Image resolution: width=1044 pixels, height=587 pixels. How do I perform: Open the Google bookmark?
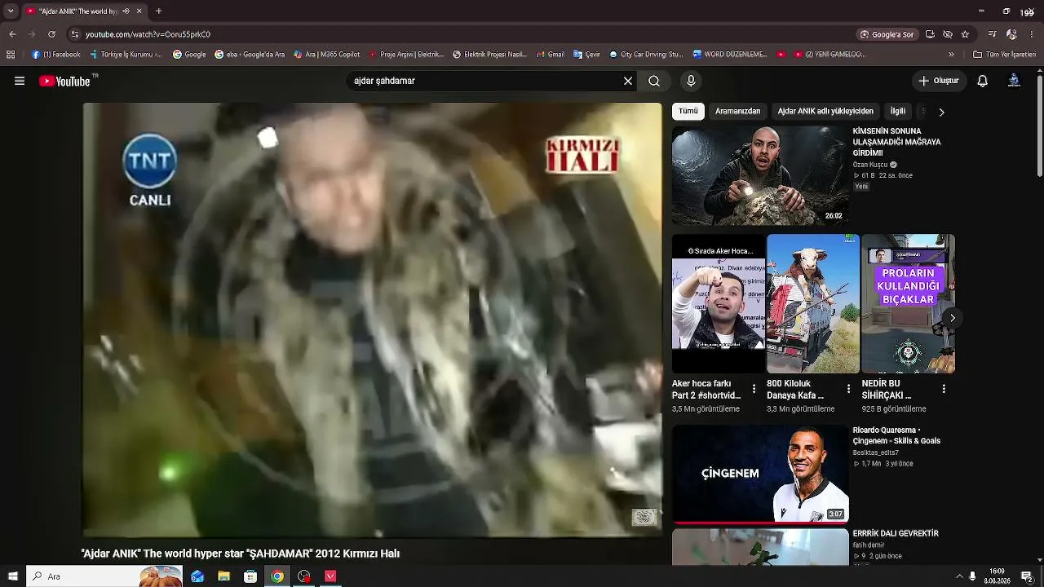coord(189,55)
